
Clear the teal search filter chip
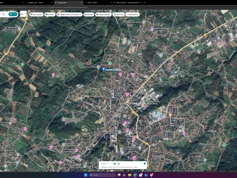tap(15, 14)
